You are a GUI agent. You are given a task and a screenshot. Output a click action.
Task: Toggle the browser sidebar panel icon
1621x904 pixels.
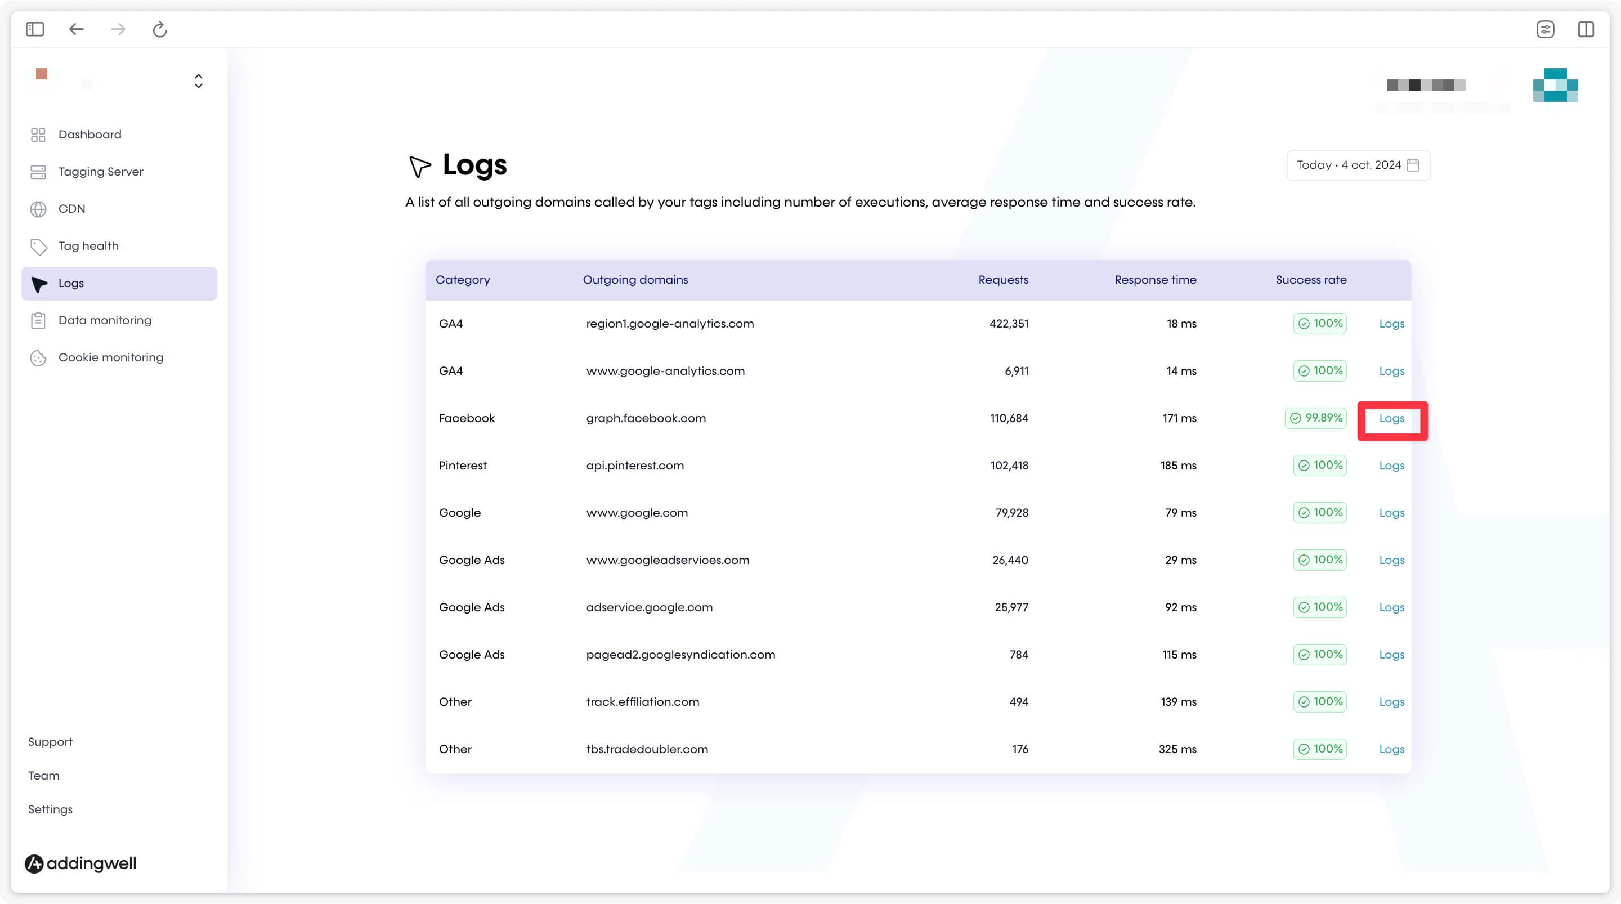click(x=34, y=29)
